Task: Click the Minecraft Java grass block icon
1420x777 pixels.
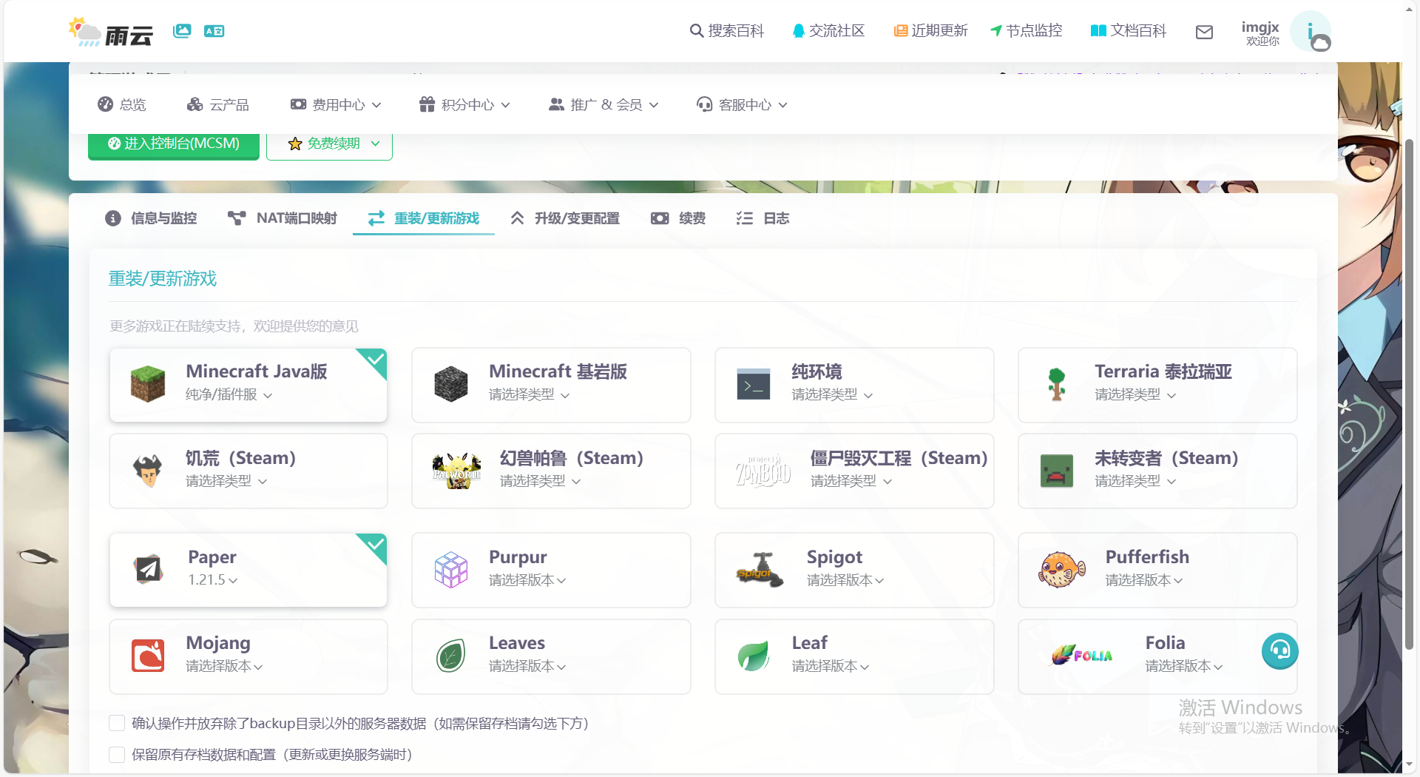Action: pos(148,384)
